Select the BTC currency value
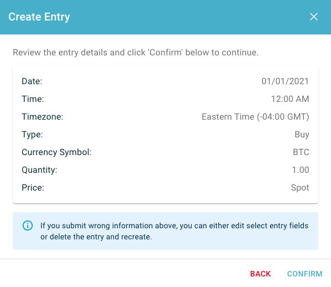The image size is (331, 287). point(301,152)
